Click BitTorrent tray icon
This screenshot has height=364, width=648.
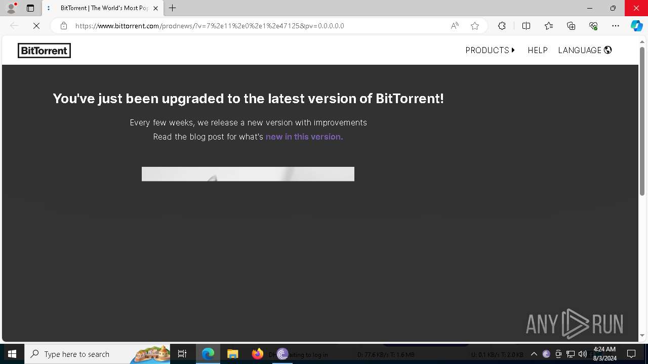point(546,354)
